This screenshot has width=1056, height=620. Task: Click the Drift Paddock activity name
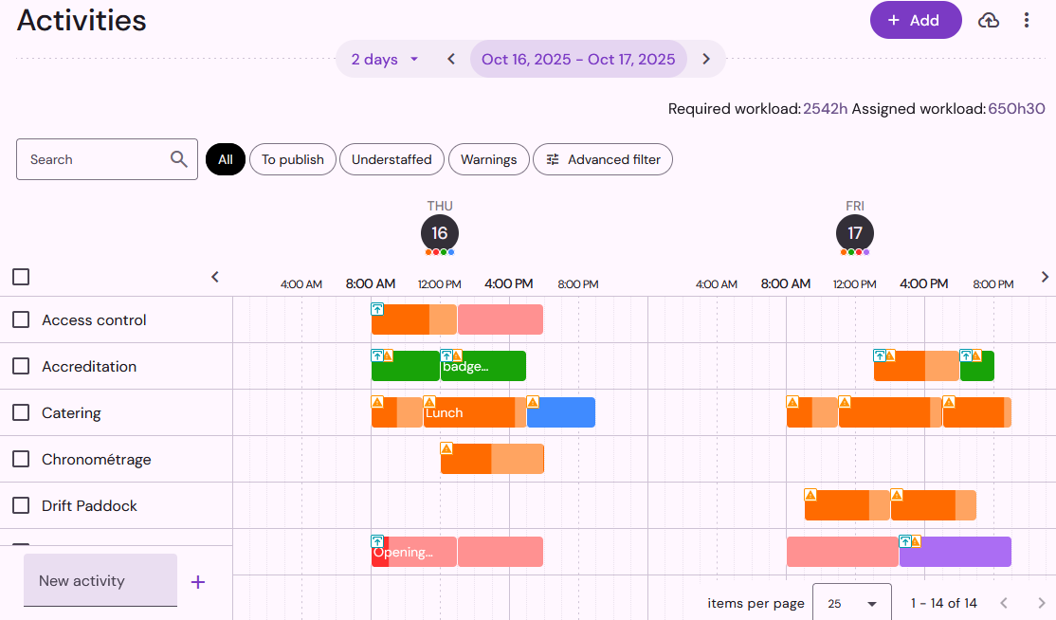pyautogui.click(x=89, y=505)
